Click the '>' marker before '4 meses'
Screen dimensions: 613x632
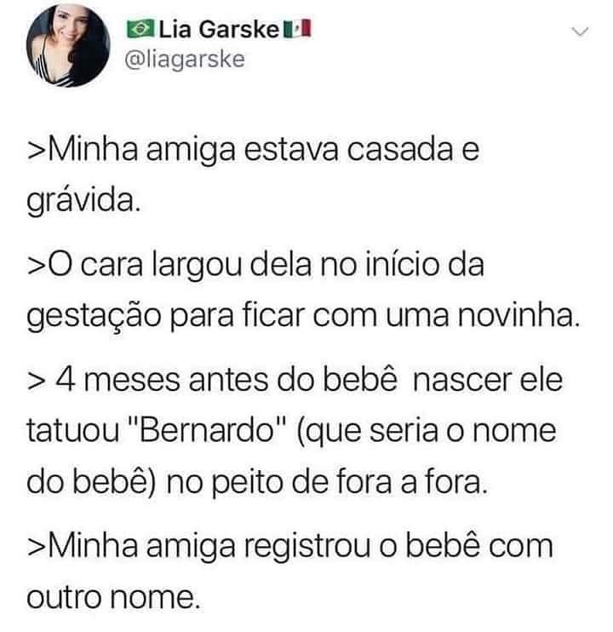pos(35,382)
